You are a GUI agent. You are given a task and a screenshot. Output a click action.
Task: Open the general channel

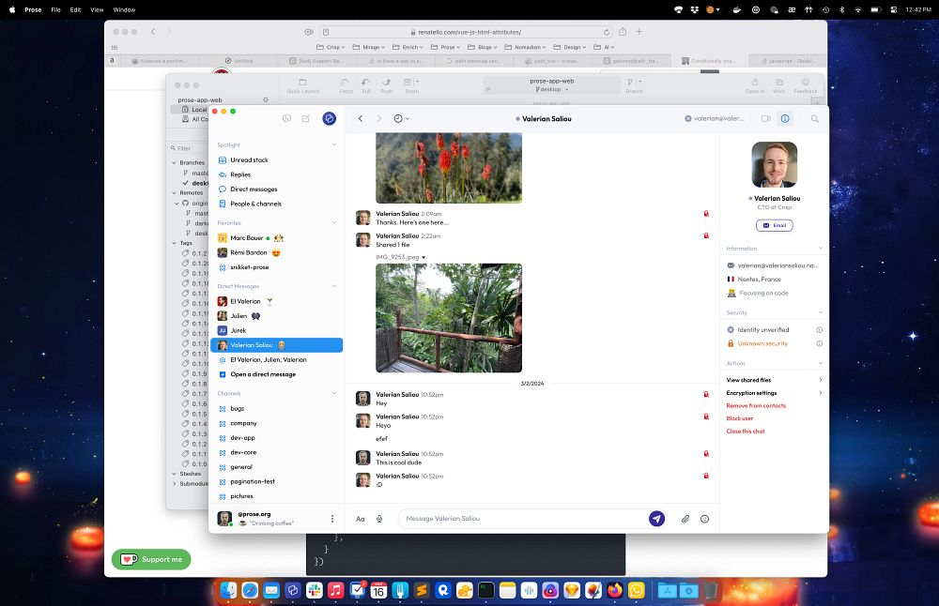(276, 467)
